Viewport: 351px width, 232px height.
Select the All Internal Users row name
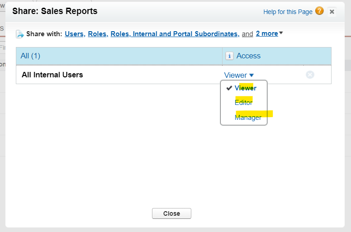pyautogui.click(x=52, y=75)
